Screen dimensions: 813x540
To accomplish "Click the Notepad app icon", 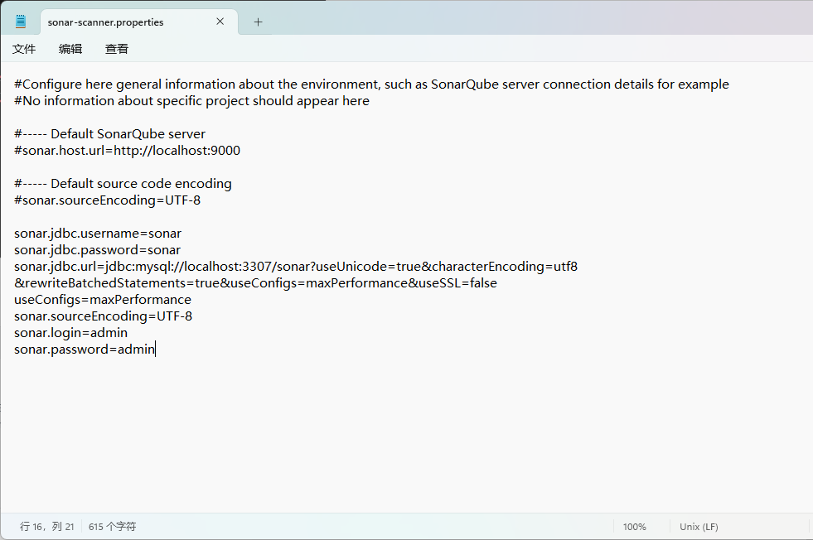I will [x=21, y=22].
